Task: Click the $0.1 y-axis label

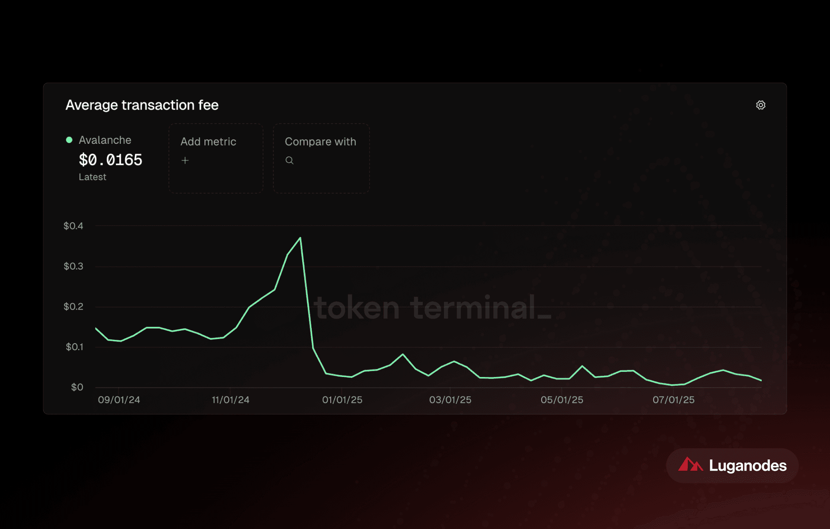Action: 74,347
